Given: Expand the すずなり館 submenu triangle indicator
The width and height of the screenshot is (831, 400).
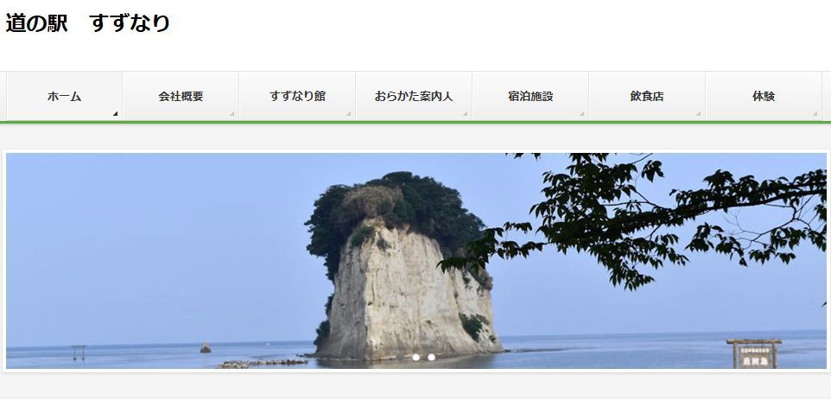Looking at the screenshot, I should pyautogui.click(x=349, y=114).
